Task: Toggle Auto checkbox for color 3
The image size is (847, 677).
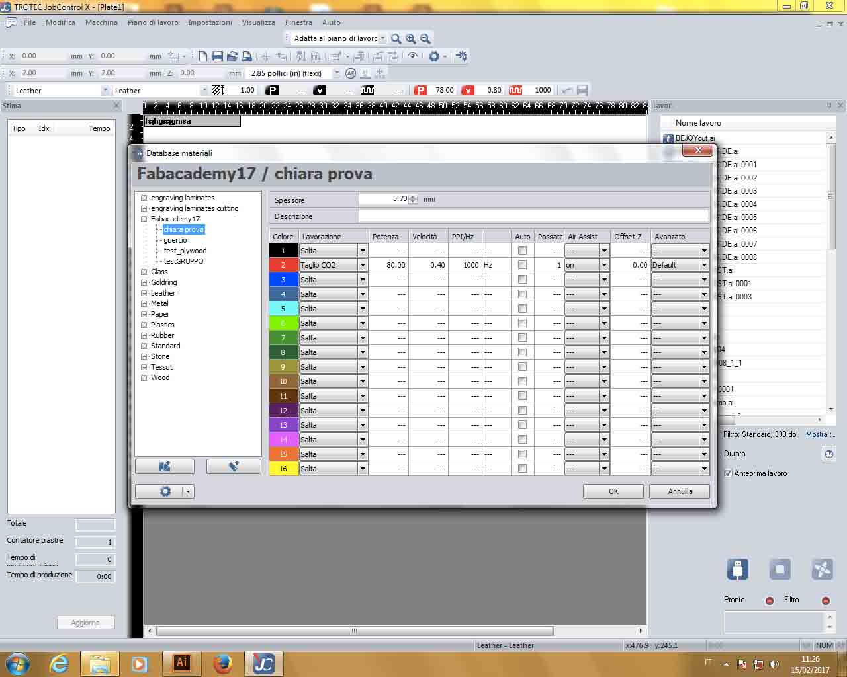Action: coord(522,280)
